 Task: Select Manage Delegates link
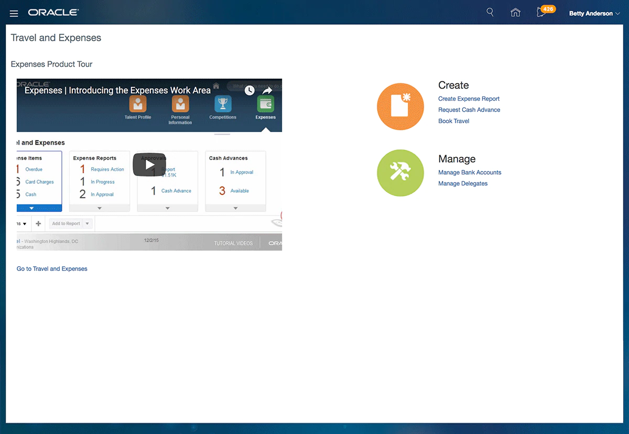coord(463,183)
